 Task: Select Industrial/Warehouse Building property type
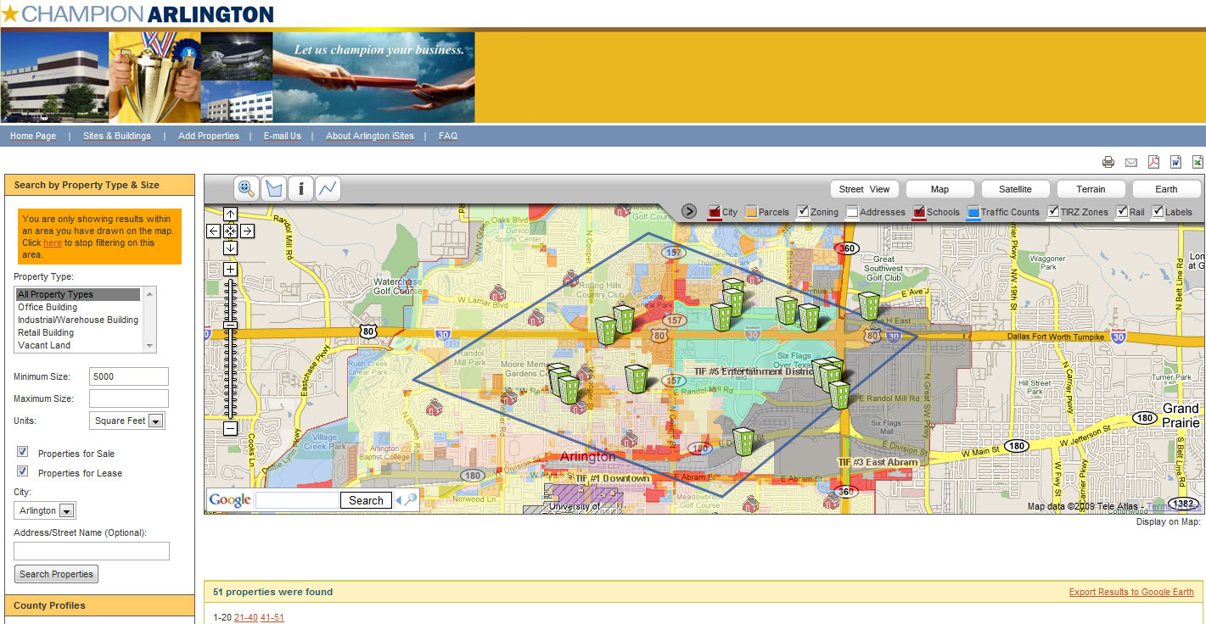click(78, 320)
